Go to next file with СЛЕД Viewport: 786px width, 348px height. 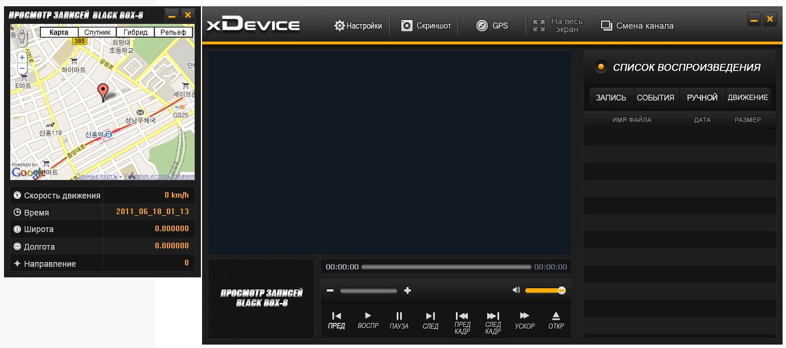coord(430,320)
